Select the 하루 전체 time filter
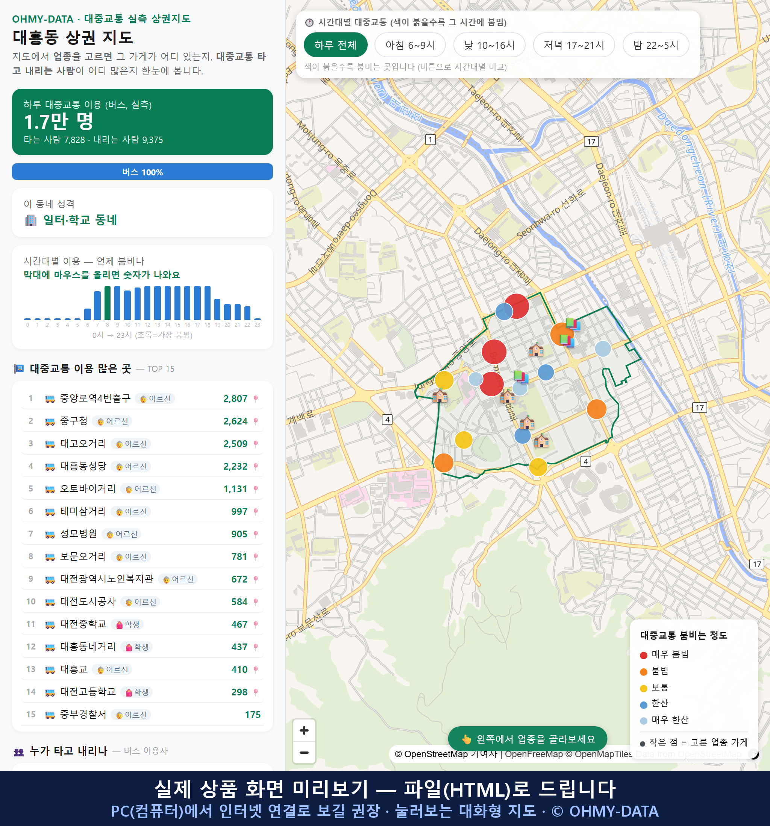770x826 pixels. click(x=335, y=45)
